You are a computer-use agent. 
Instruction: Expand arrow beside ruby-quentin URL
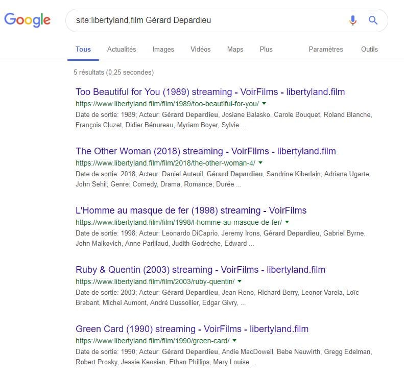coord(240,281)
